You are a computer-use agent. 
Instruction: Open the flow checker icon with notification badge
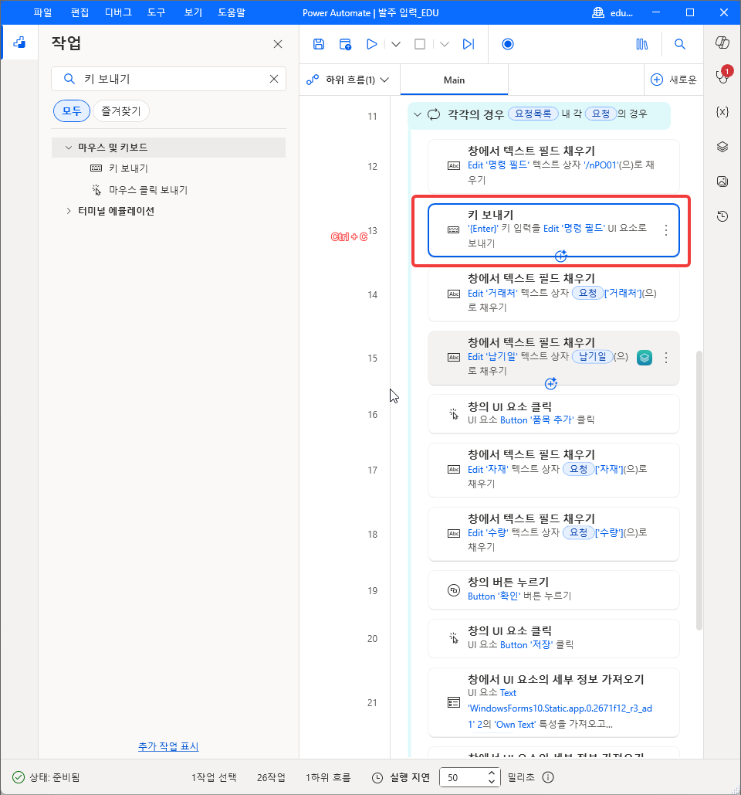point(722,76)
